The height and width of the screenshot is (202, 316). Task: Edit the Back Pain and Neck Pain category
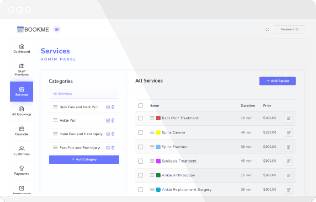[x=108, y=107]
